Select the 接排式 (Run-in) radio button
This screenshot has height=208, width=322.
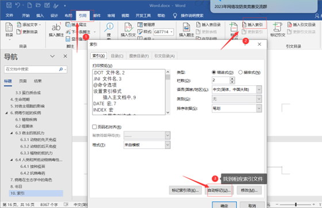tap(240, 72)
